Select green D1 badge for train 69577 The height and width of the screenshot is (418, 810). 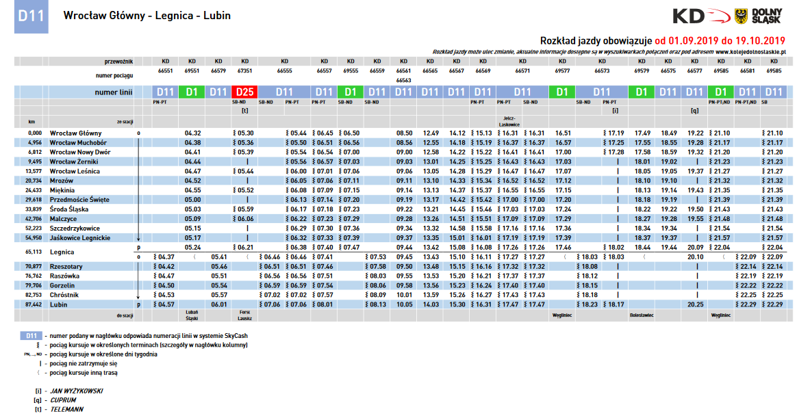pos(562,92)
